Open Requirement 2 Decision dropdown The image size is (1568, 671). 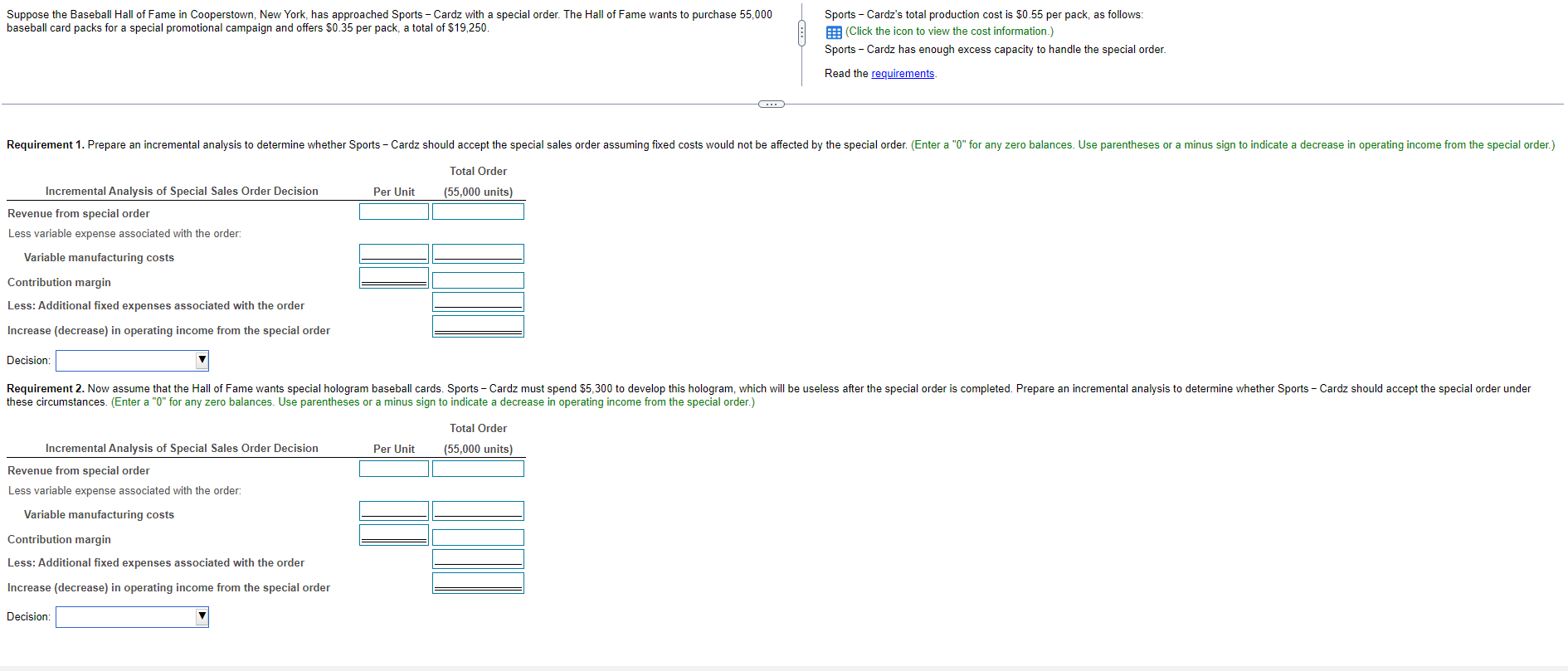[x=132, y=616]
